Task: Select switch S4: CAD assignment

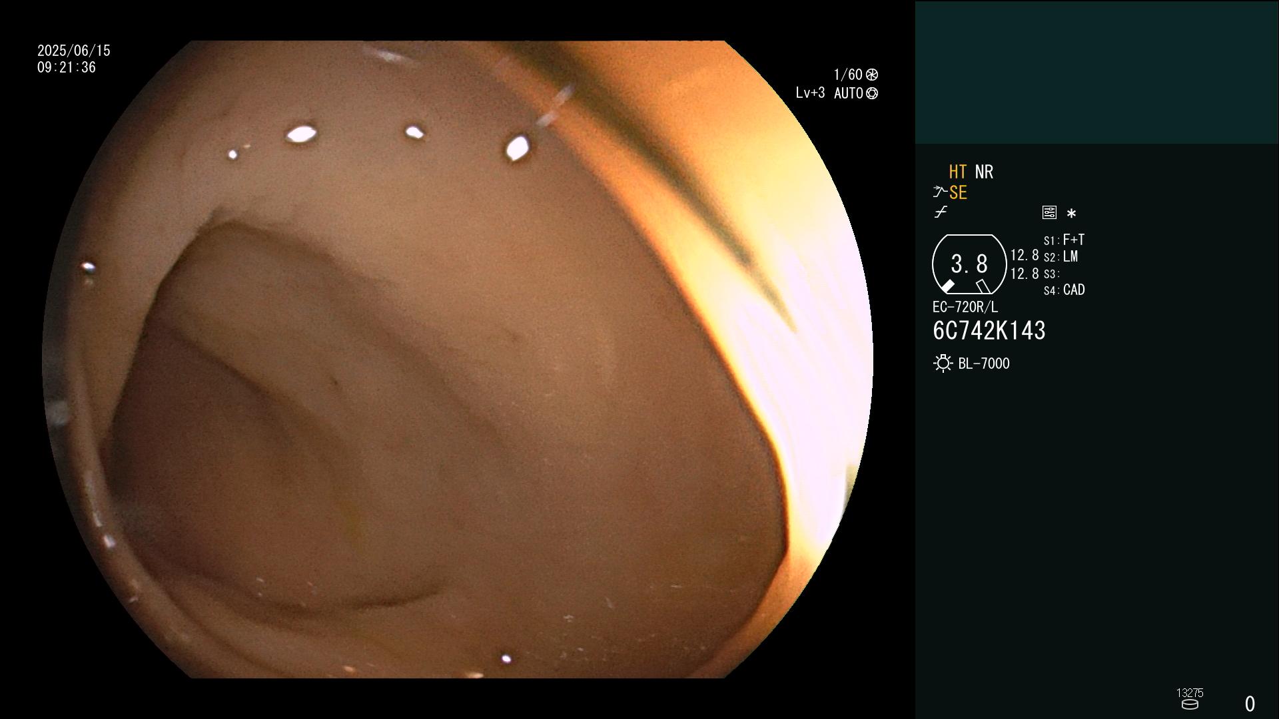Action: [1065, 290]
